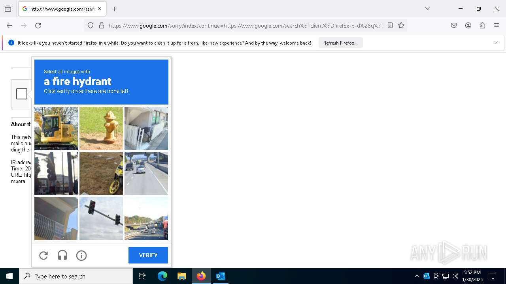The image size is (506, 284).
Task: Get a new captcha challenge
Action: (x=43, y=256)
